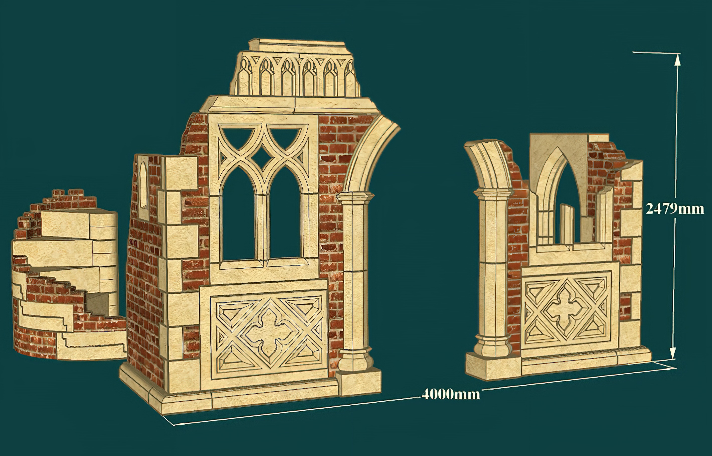Click the 2479mm height label

click(675, 209)
